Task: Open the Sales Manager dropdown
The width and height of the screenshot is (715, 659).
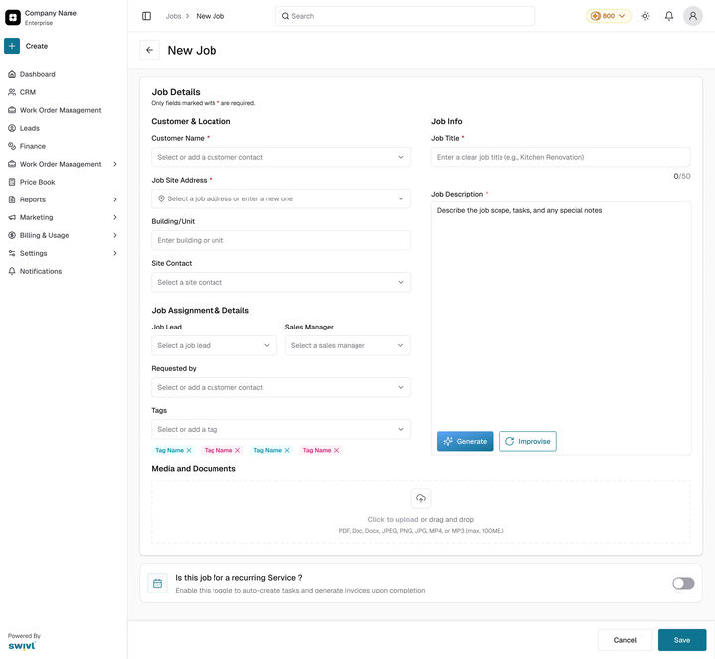Action: coord(348,346)
